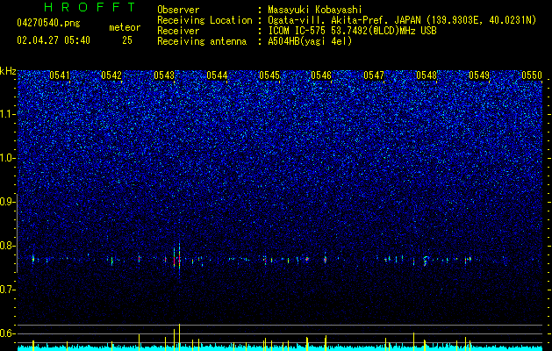552x351 pixels.
Task: Select observer name Masayuki Kobayashi
Action: click(315, 10)
